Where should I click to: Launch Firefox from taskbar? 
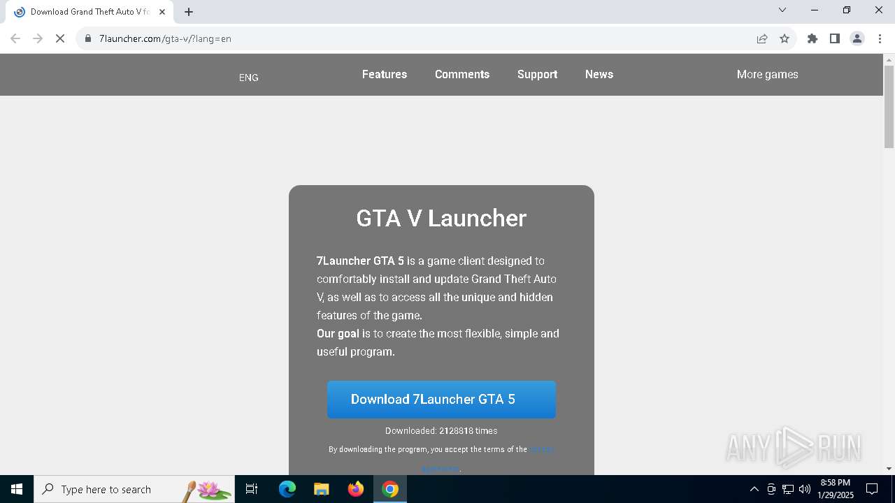coord(355,489)
